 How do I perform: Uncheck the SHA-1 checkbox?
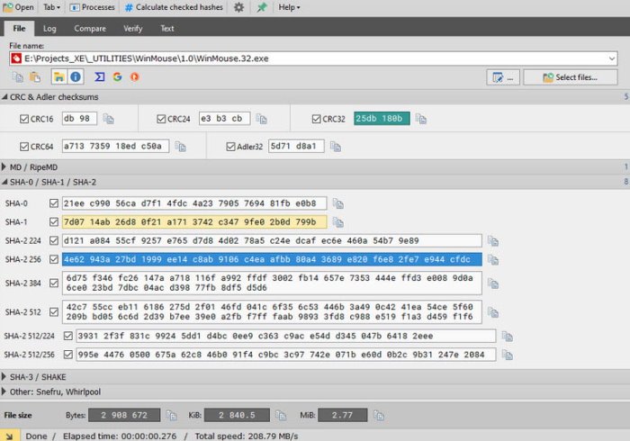pos(54,221)
